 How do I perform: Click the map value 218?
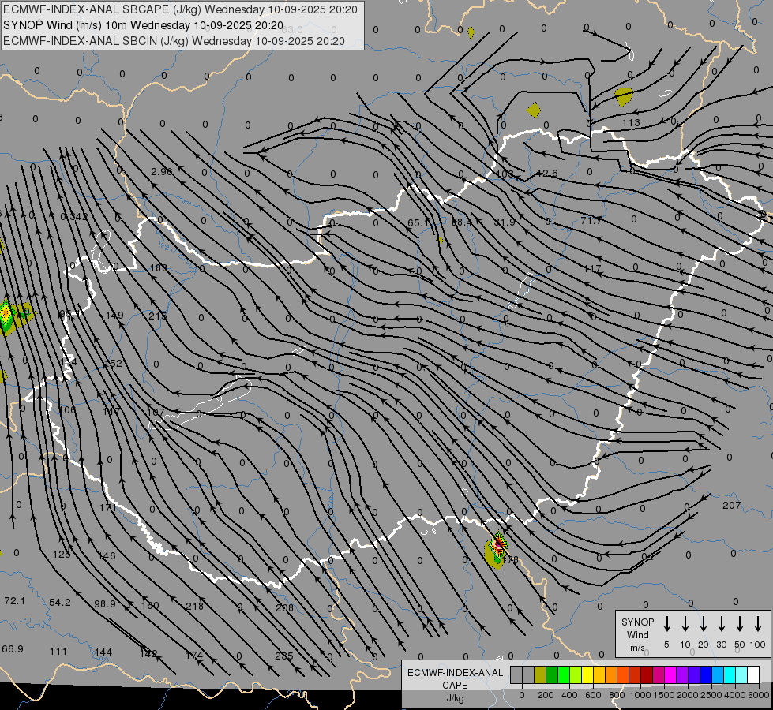click(195, 607)
